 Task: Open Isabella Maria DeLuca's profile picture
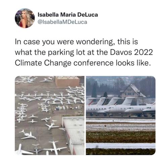tap(25, 18)
